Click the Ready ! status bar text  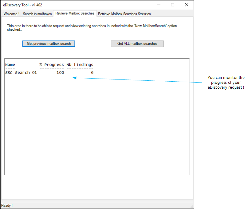(x=7, y=205)
